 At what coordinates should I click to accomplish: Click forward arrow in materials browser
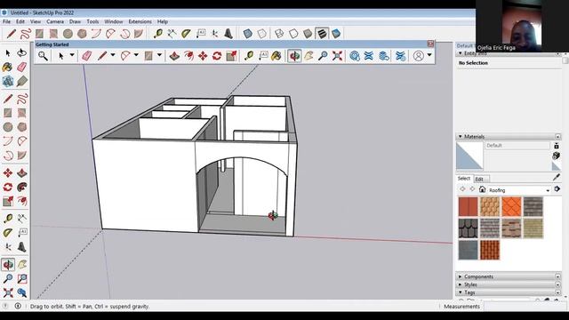472,189
